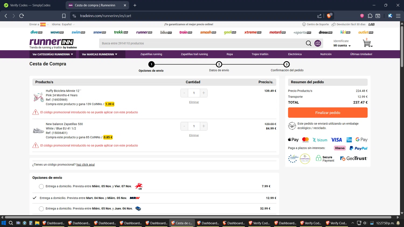Open Electrónica menu item
The width and height of the screenshot is (404, 227).
(x=295, y=54)
